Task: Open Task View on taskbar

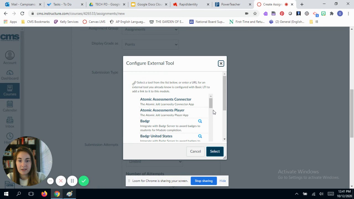Action: (31, 194)
